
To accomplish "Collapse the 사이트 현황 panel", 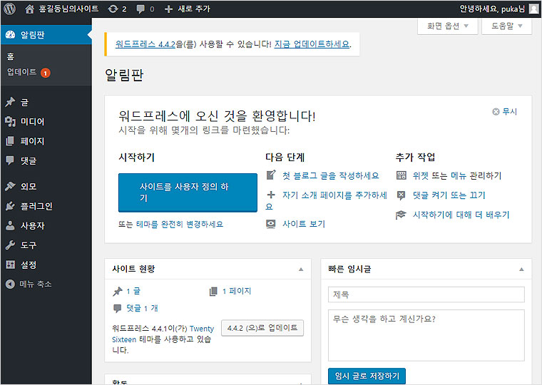I will 300,269.
